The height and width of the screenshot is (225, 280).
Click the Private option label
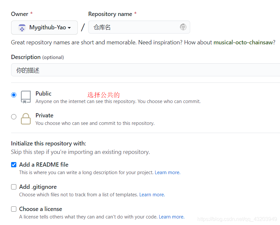point(44,115)
